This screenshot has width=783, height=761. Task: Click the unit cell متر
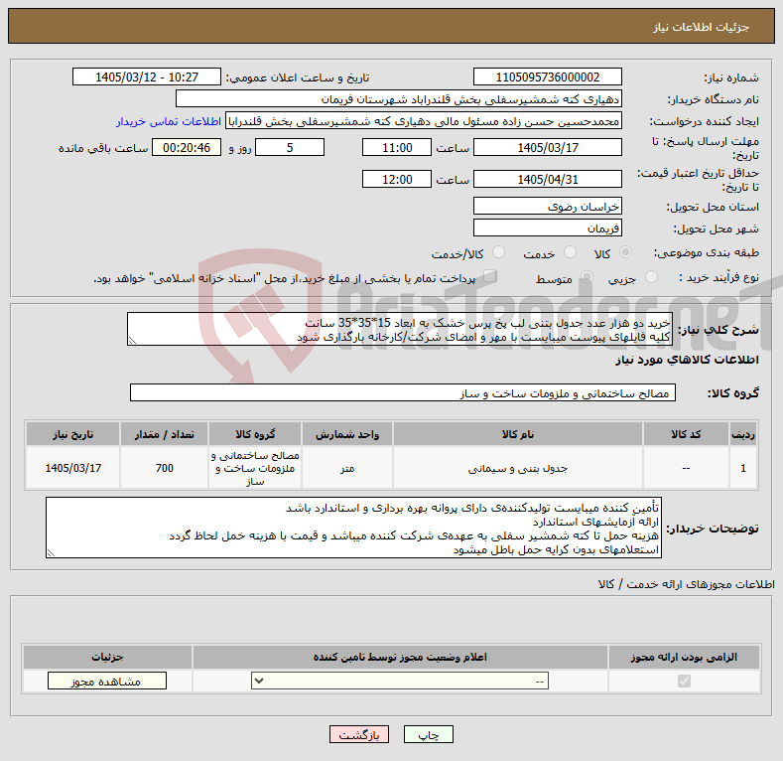click(x=347, y=468)
